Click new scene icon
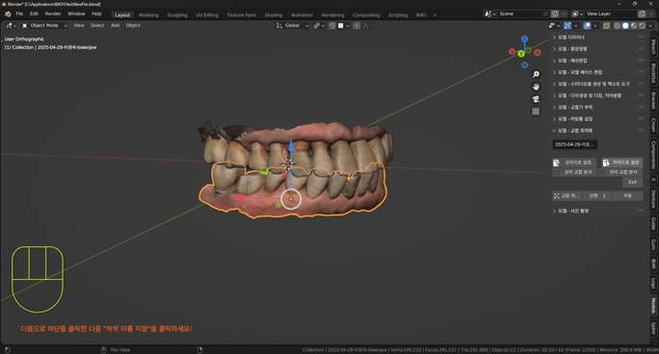The width and height of the screenshot is (659, 354). 555,13
